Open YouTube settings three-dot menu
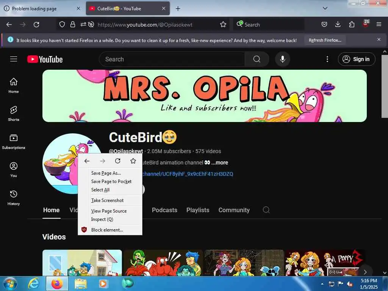388x291 pixels. (x=327, y=59)
